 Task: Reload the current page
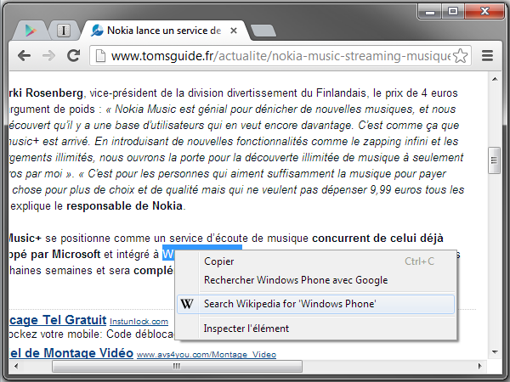[x=73, y=56]
